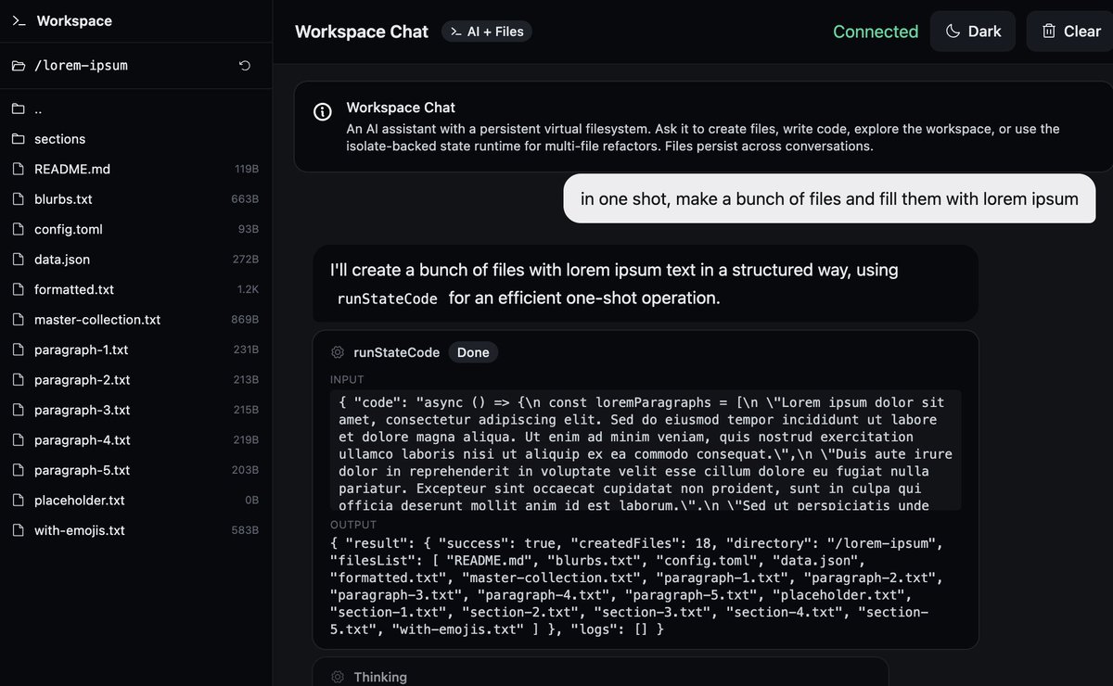
Task: Collapse the runStateCode tool block
Action: click(x=646, y=352)
